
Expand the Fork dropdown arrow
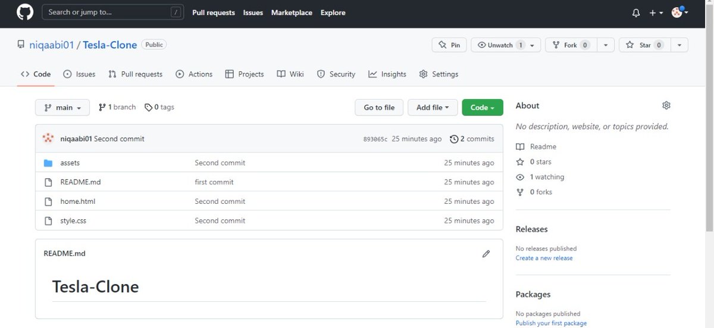coord(605,45)
